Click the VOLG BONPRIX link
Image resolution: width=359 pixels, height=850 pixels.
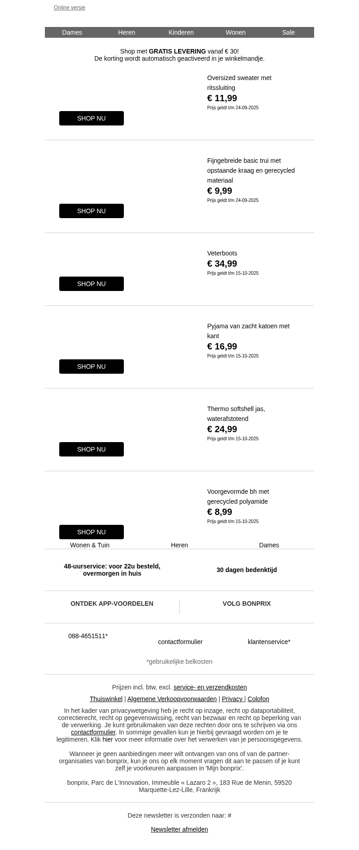click(247, 604)
